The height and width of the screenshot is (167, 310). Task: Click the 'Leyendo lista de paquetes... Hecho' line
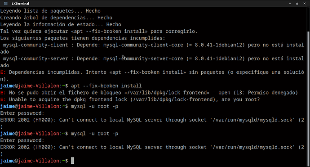[x=50, y=11]
